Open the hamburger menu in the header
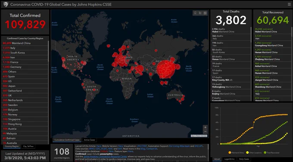The image size is (293, 162). [x=289, y=4]
